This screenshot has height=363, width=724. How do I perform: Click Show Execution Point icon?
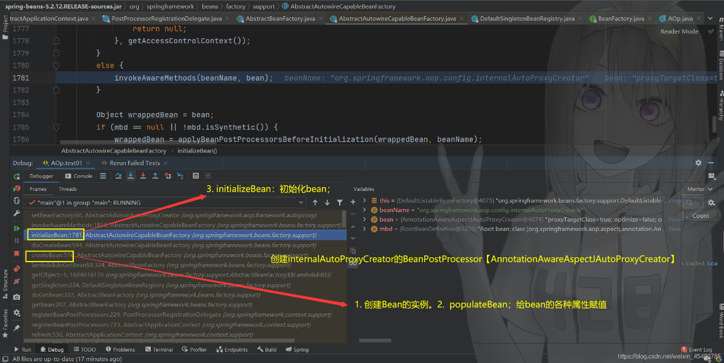point(103,176)
